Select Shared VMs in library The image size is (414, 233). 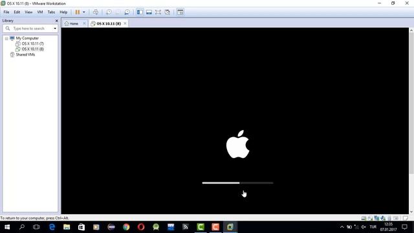25,54
